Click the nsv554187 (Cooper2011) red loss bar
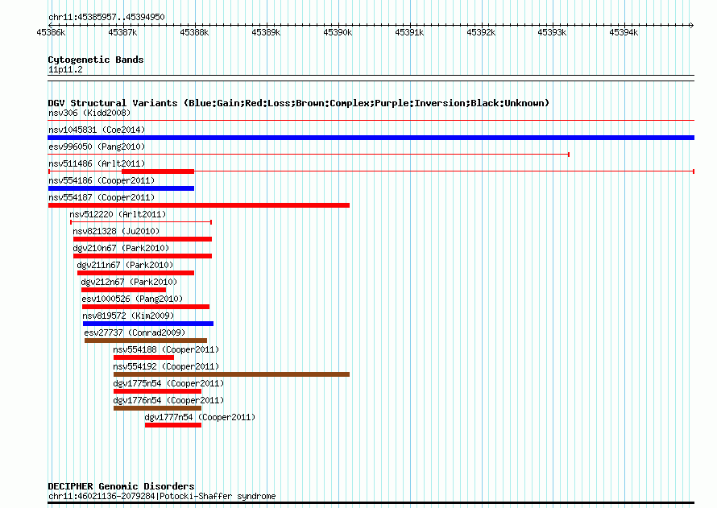This screenshot has height=508, width=717. pos(199,205)
